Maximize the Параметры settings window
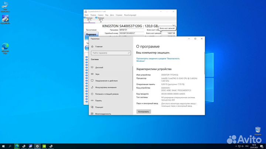This screenshot has height=149, width=266. [x=195, y=39]
